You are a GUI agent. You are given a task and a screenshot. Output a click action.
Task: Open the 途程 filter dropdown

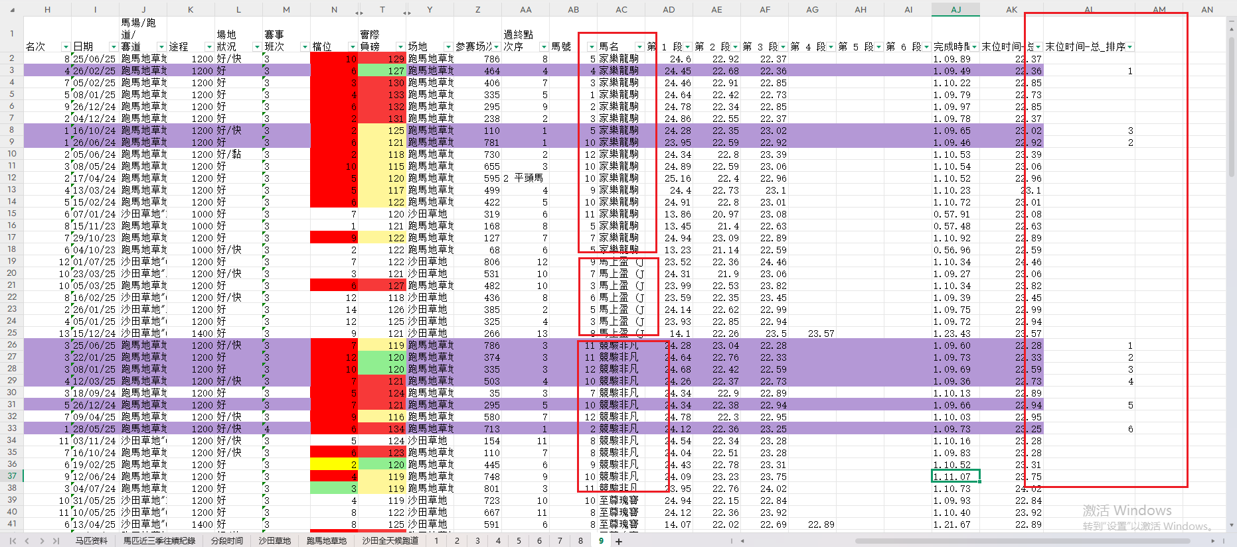(x=209, y=46)
